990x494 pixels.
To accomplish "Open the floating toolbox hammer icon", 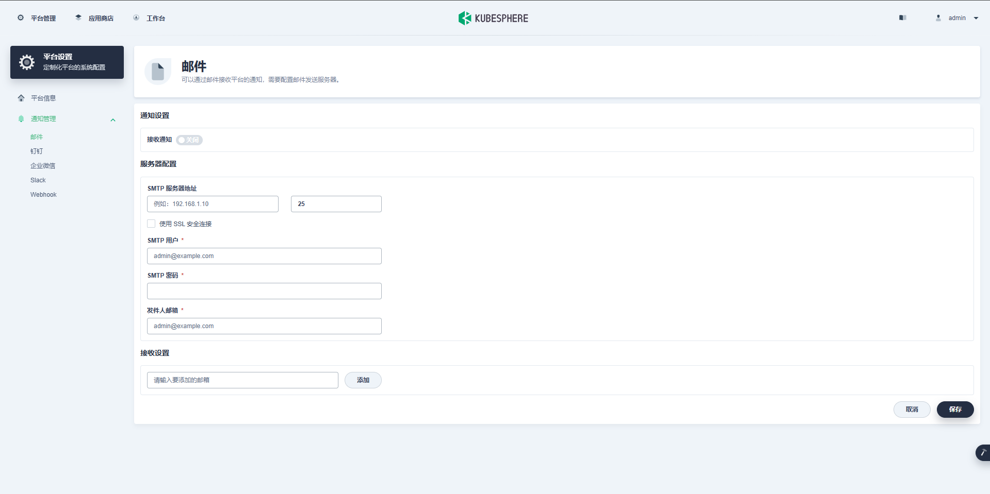I will click(983, 452).
